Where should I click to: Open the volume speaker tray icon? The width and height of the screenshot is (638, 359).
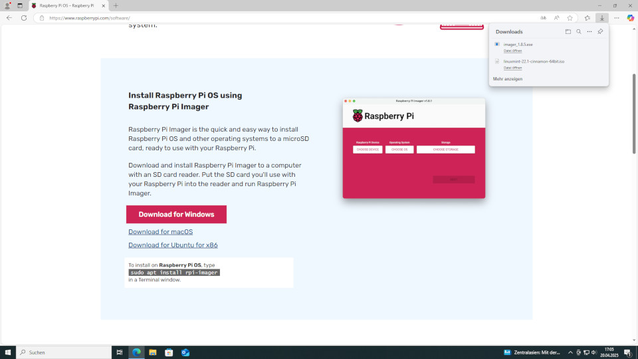594,352
